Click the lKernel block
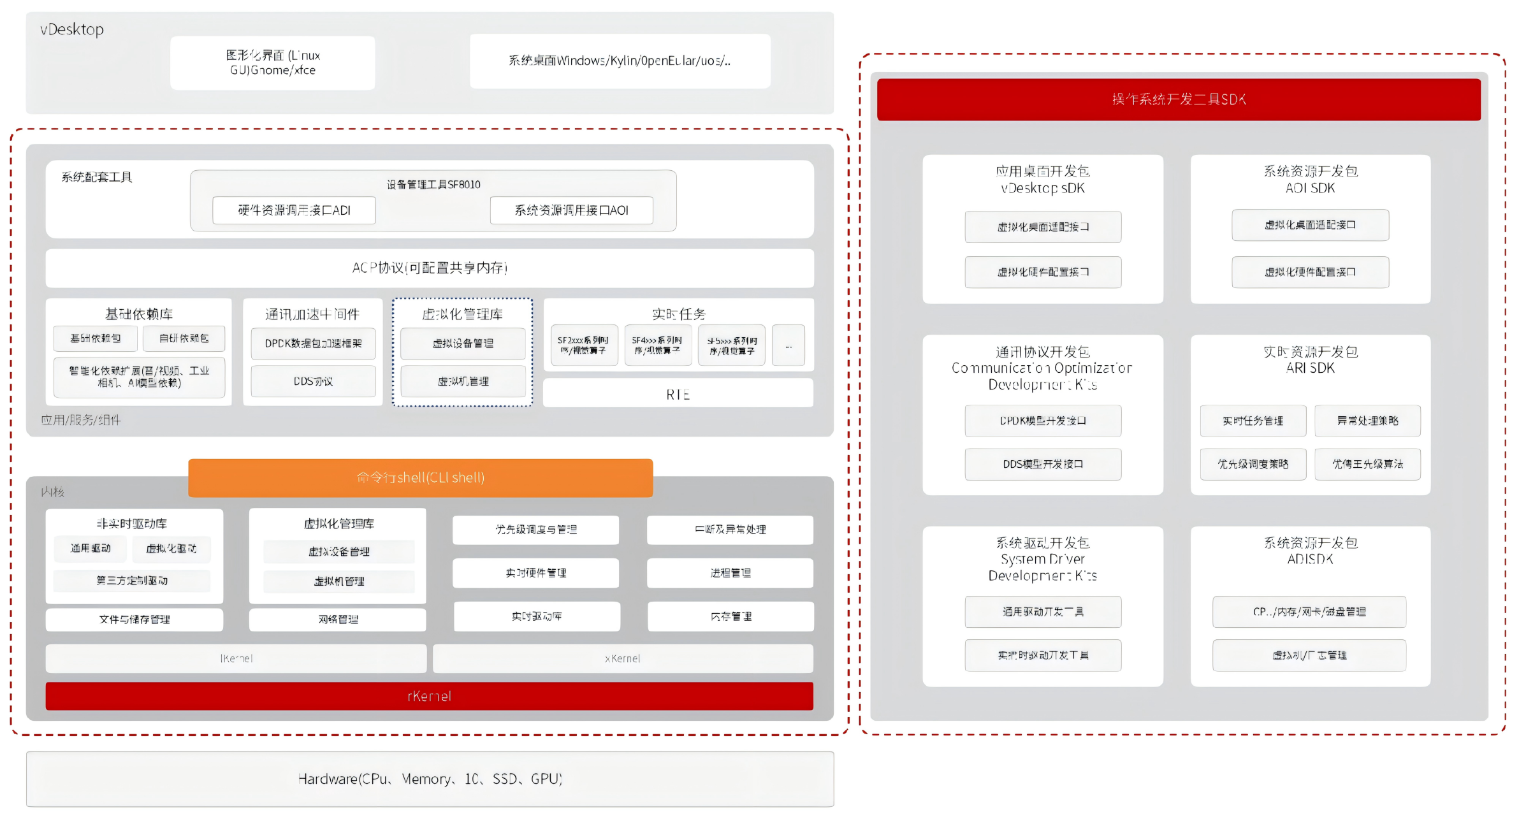Viewport: 1519px width, 819px height. 236,658
